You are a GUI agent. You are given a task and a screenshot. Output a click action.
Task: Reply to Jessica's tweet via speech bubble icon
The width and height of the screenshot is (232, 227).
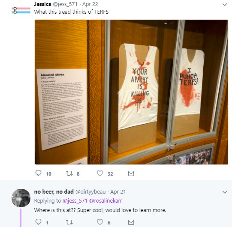[39, 173]
